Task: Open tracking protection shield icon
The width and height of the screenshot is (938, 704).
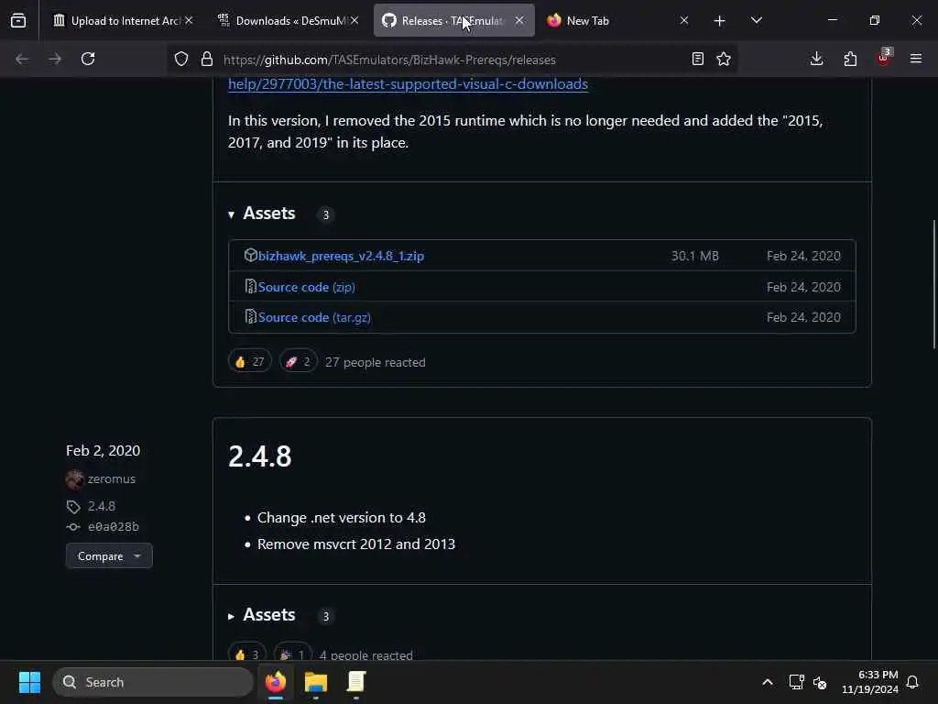Action: (181, 59)
